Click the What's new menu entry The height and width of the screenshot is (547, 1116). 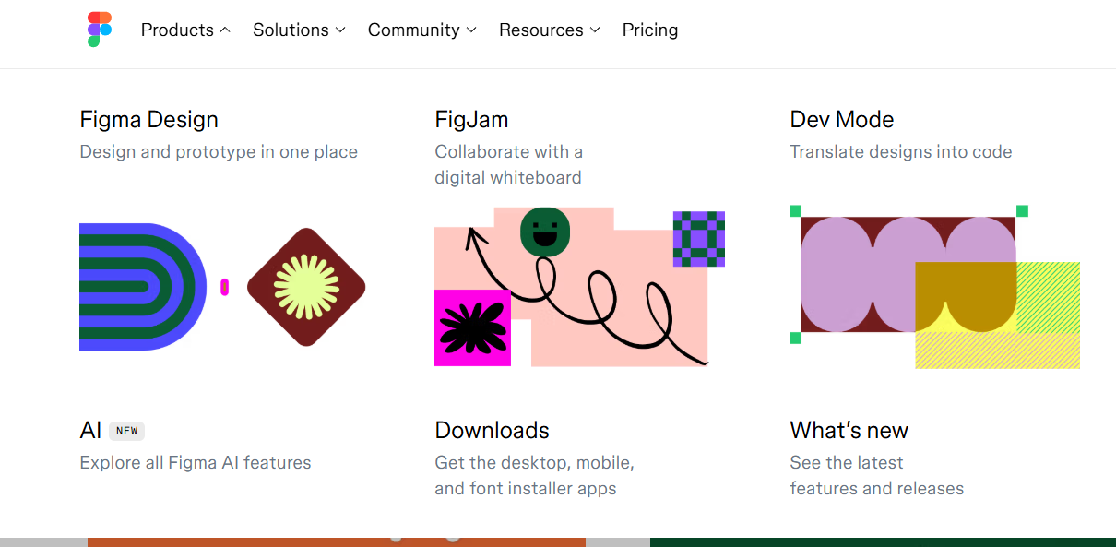pyautogui.click(x=849, y=430)
